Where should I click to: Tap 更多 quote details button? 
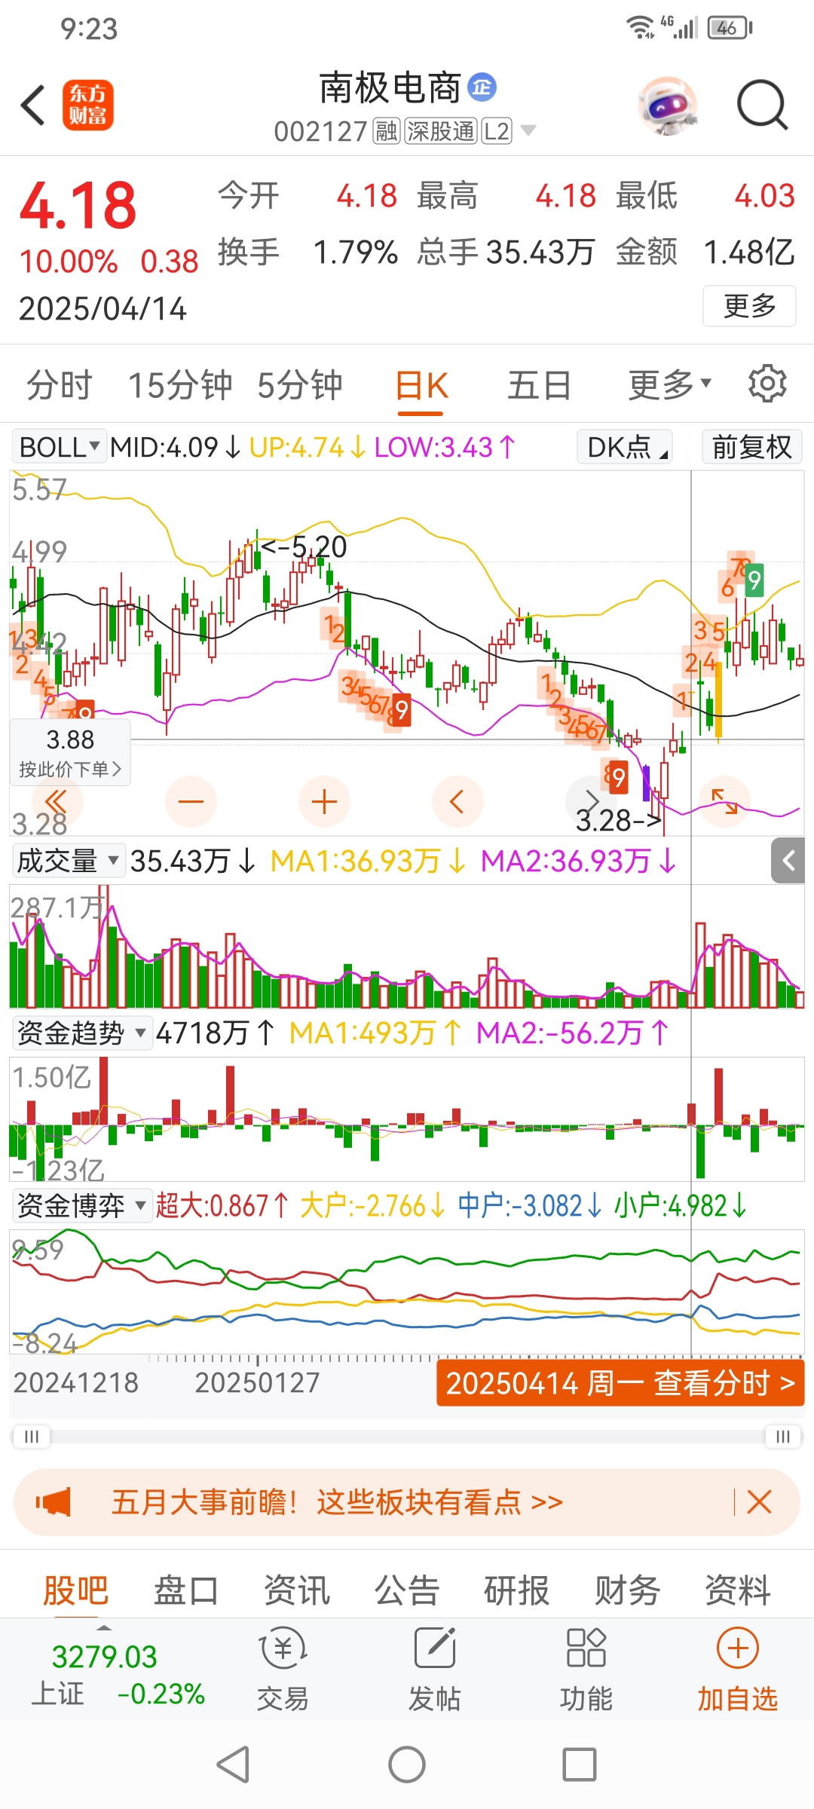click(x=749, y=306)
